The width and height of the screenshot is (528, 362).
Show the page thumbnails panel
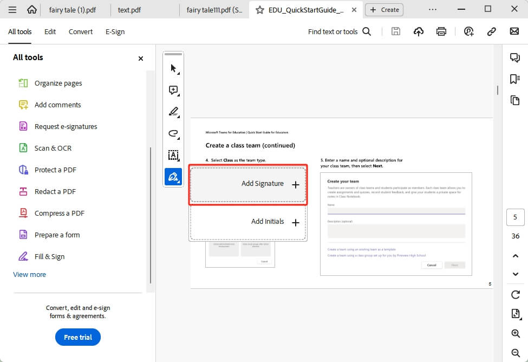(515, 100)
